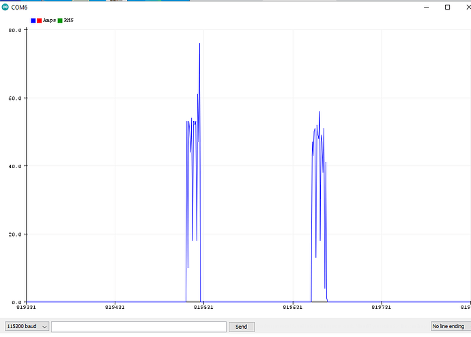Click the 819631 x-axis label
Image resolution: width=471 pixels, height=337 pixels.
[293, 307]
